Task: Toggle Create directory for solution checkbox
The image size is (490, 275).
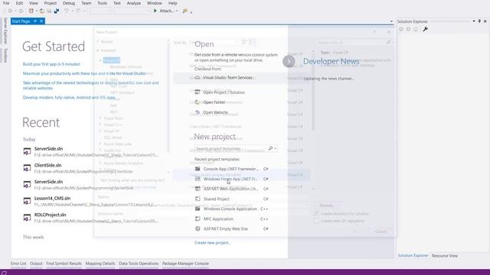Action: (x=316, y=213)
